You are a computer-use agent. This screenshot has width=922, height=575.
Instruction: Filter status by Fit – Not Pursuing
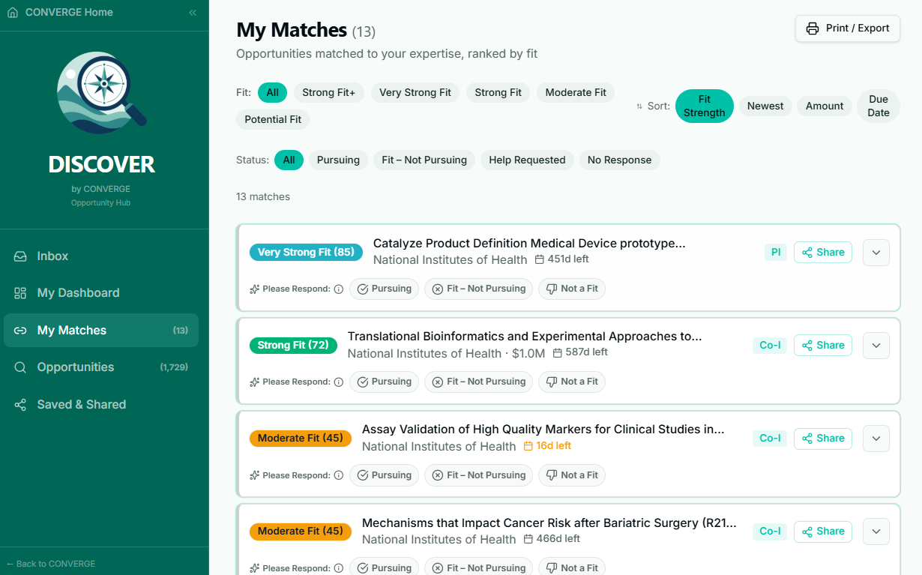tap(424, 160)
